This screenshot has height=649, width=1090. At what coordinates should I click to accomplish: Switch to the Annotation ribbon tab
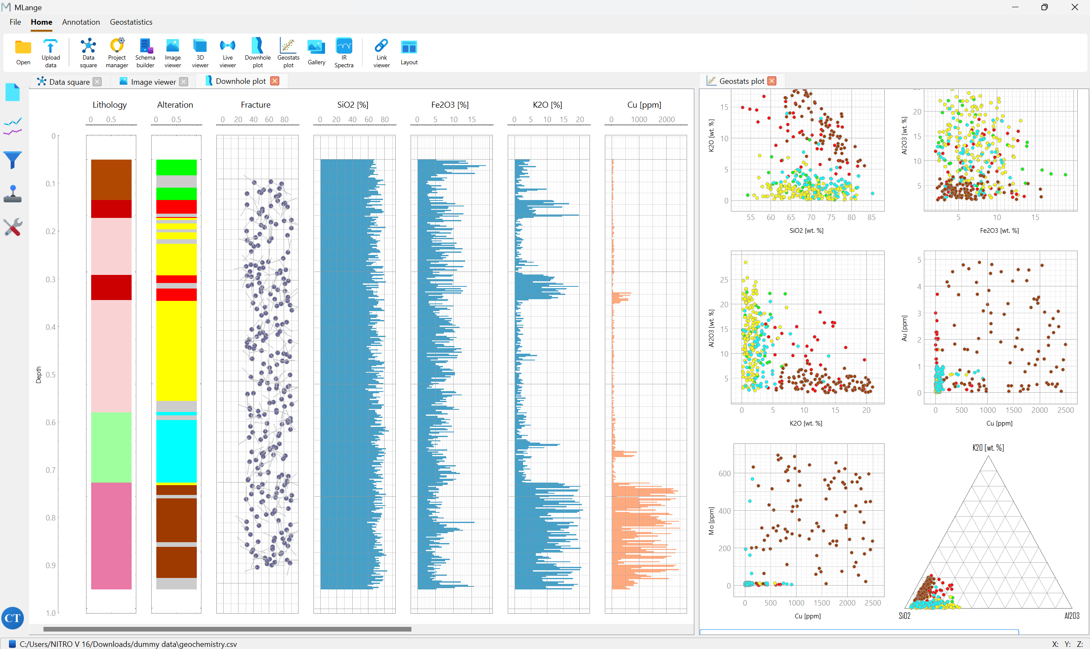click(x=81, y=22)
